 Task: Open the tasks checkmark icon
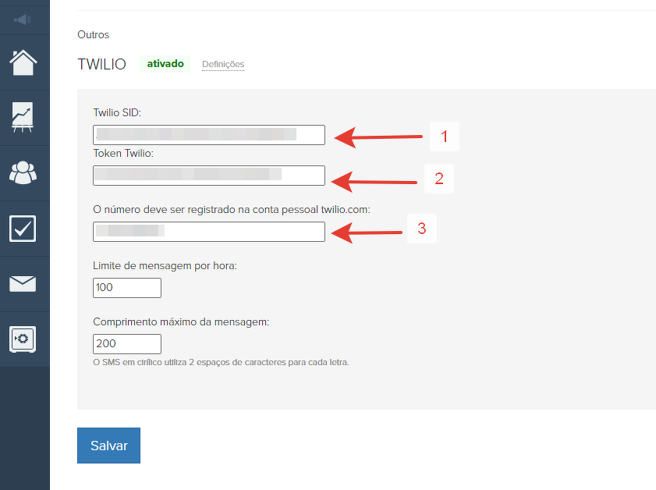pyautogui.click(x=23, y=228)
